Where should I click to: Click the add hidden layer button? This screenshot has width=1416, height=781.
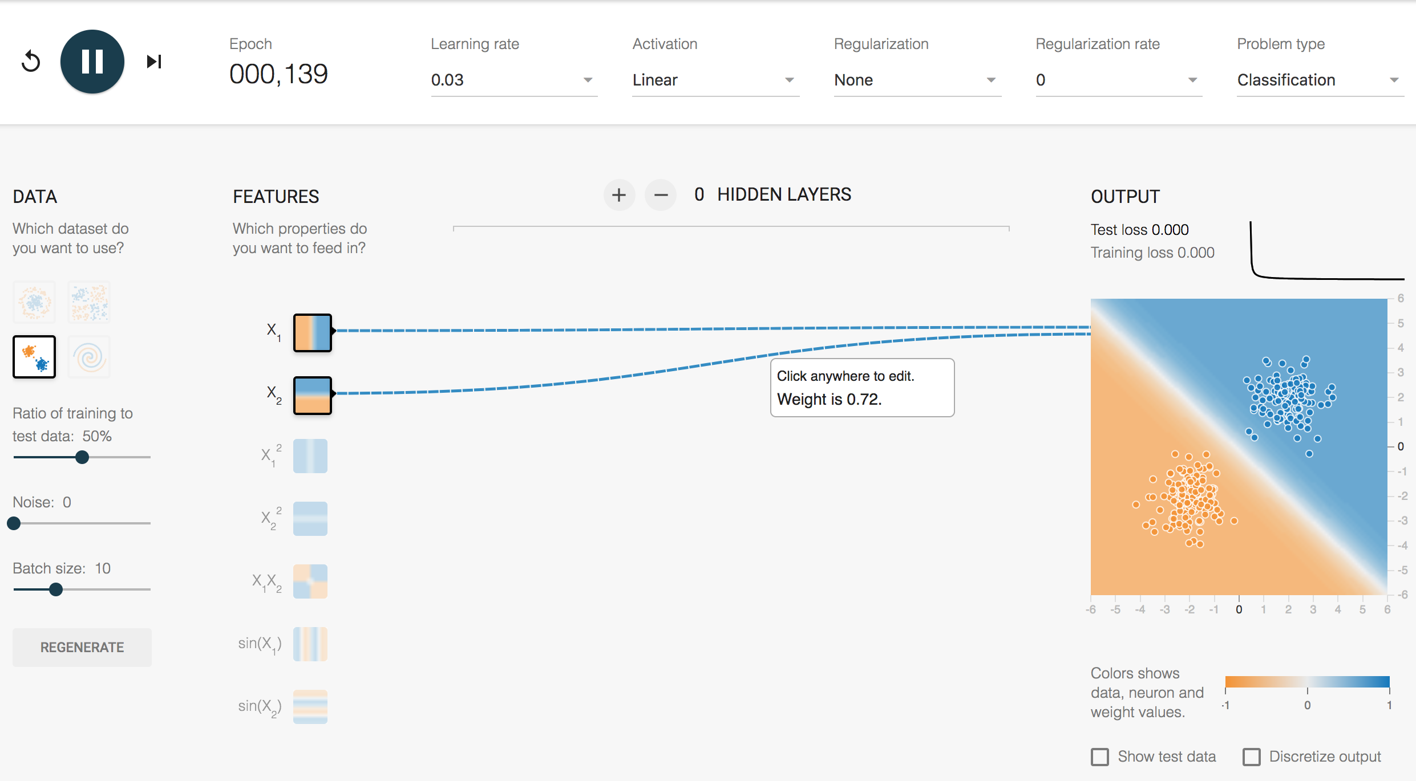pyautogui.click(x=617, y=194)
